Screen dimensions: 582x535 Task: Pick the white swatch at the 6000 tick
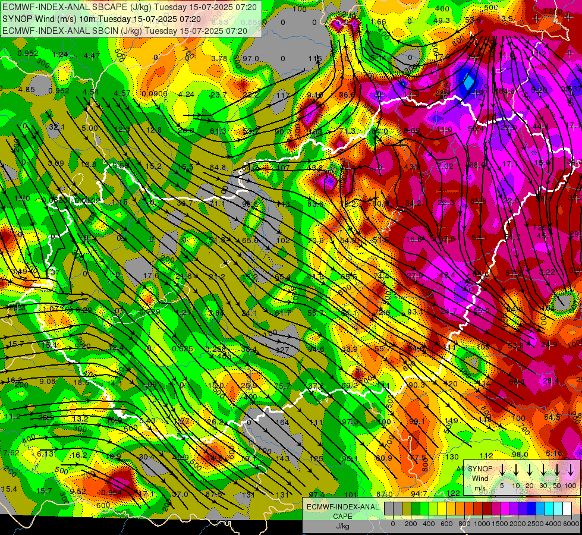(567, 509)
